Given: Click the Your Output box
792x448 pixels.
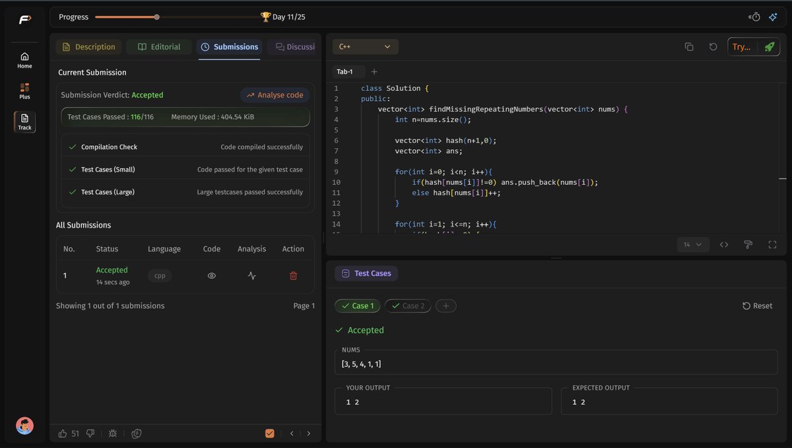Looking at the screenshot, I should click(443, 401).
